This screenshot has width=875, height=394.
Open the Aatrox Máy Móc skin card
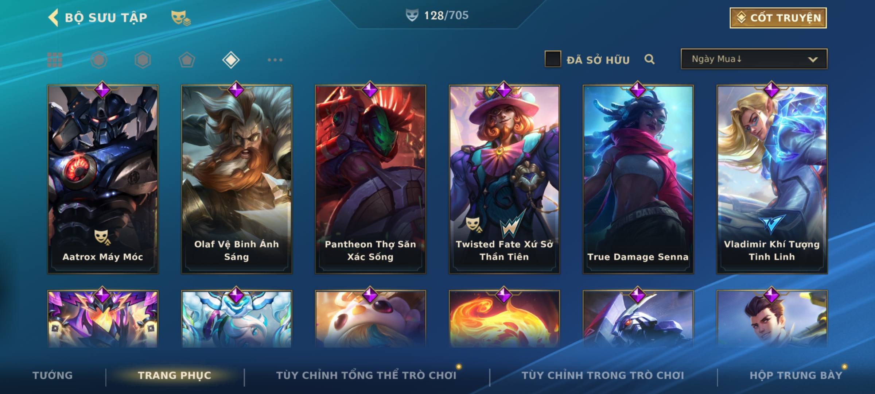[103, 179]
